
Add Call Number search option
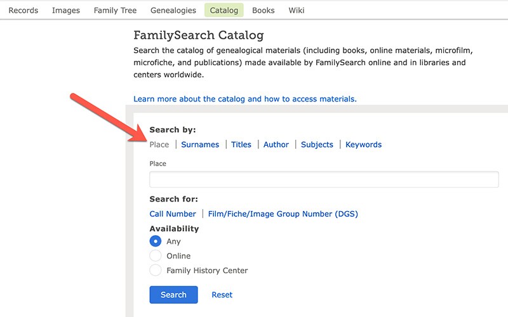click(173, 214)
